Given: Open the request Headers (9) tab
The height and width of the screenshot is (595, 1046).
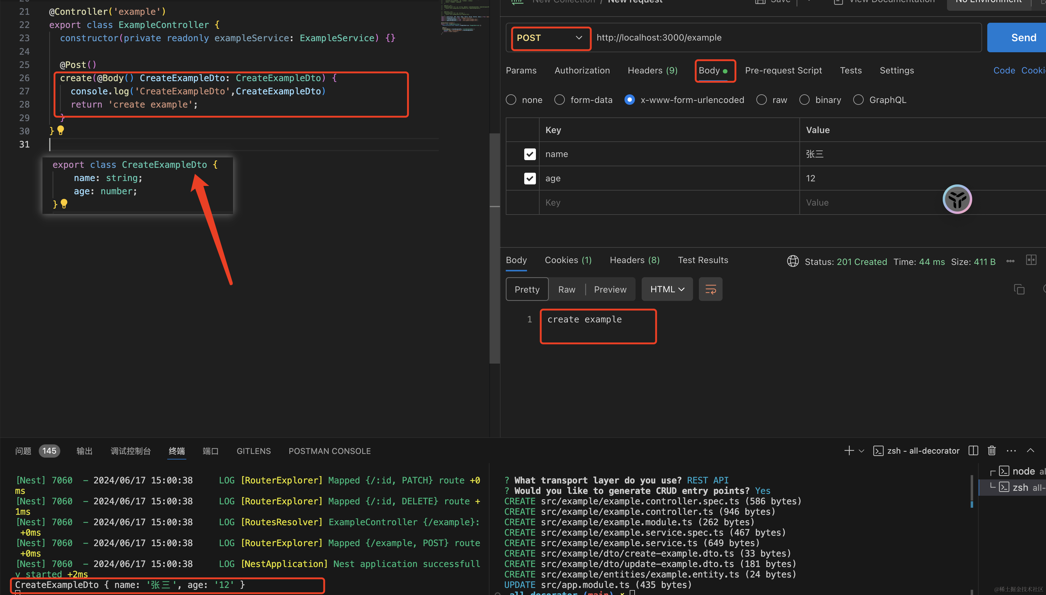Looking at the screenshot, I should 652,71.
